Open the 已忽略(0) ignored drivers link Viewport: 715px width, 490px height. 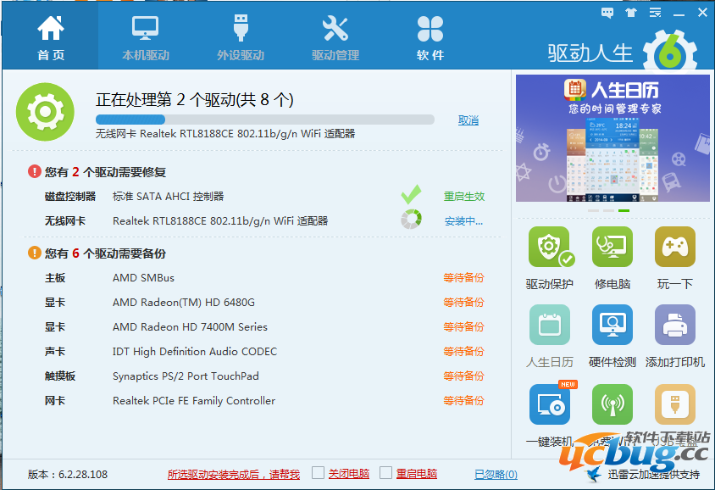pyautogui.click(x=496, y=475)
